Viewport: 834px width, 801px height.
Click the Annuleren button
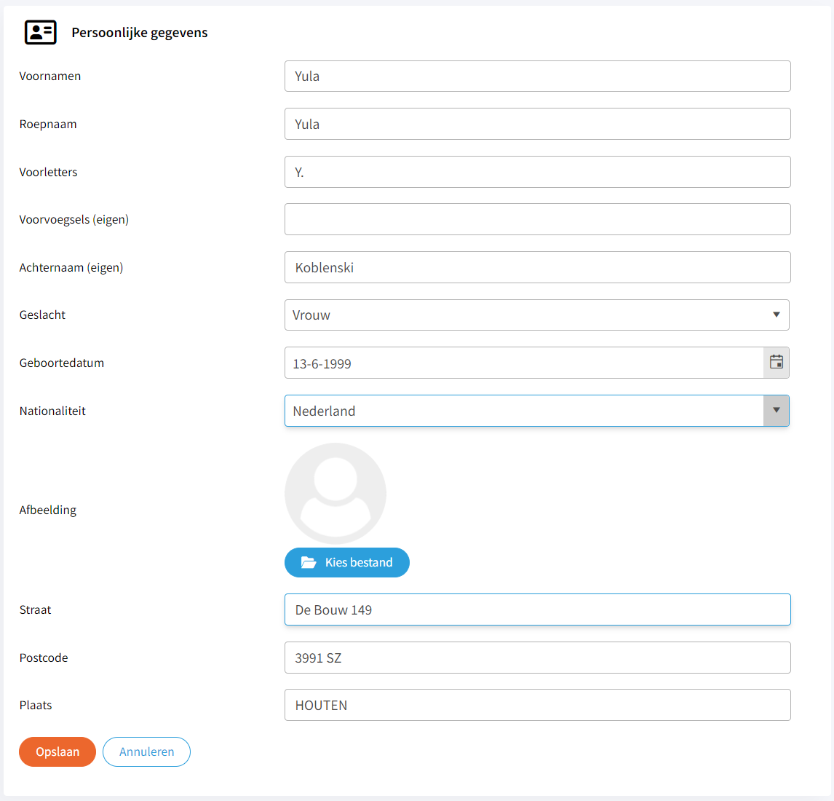pyautogui.click(x=146, y=752)
